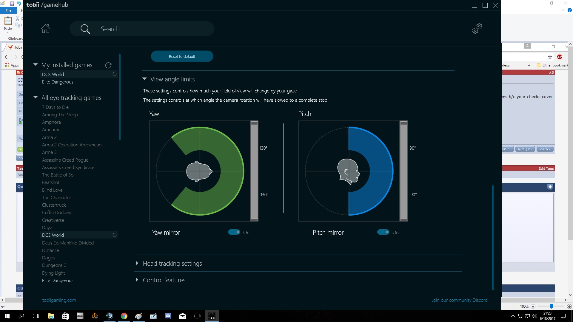Expand Control features section
Viewport: 573px width, 322px height.
[x=137, y=280]
